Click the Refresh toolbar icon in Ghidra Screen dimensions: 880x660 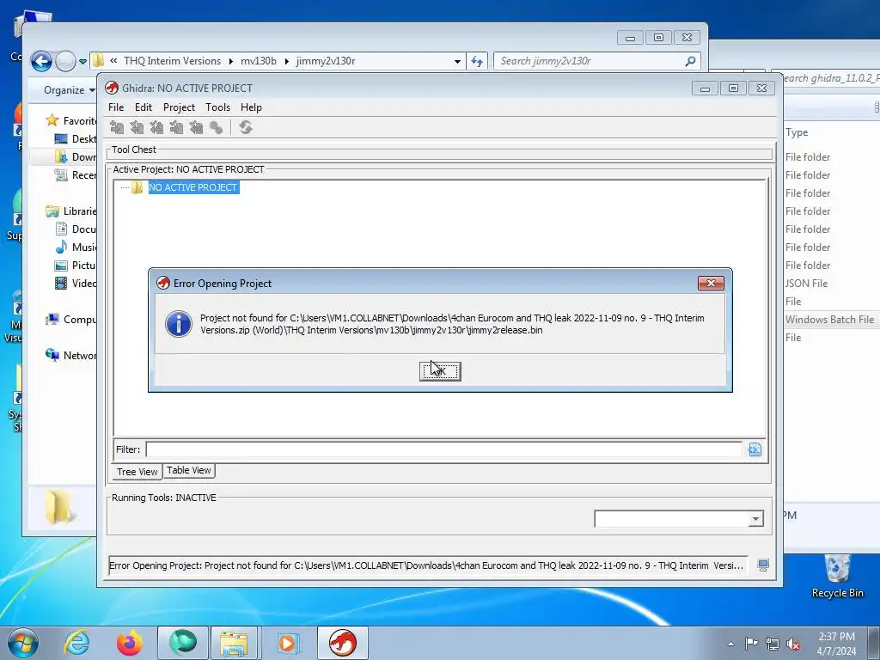pos(245,127)
